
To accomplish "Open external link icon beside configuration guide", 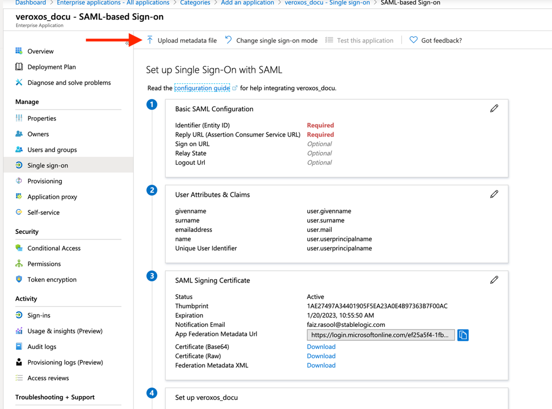I will 235,88.
